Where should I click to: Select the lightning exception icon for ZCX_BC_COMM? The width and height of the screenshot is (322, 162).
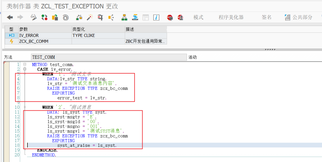coord(12,41)
